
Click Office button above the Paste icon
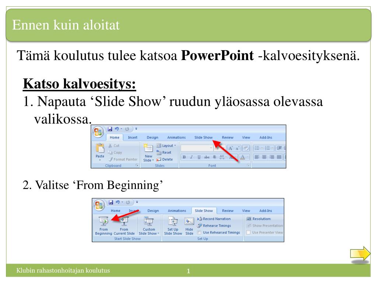(x=98, y=132)
